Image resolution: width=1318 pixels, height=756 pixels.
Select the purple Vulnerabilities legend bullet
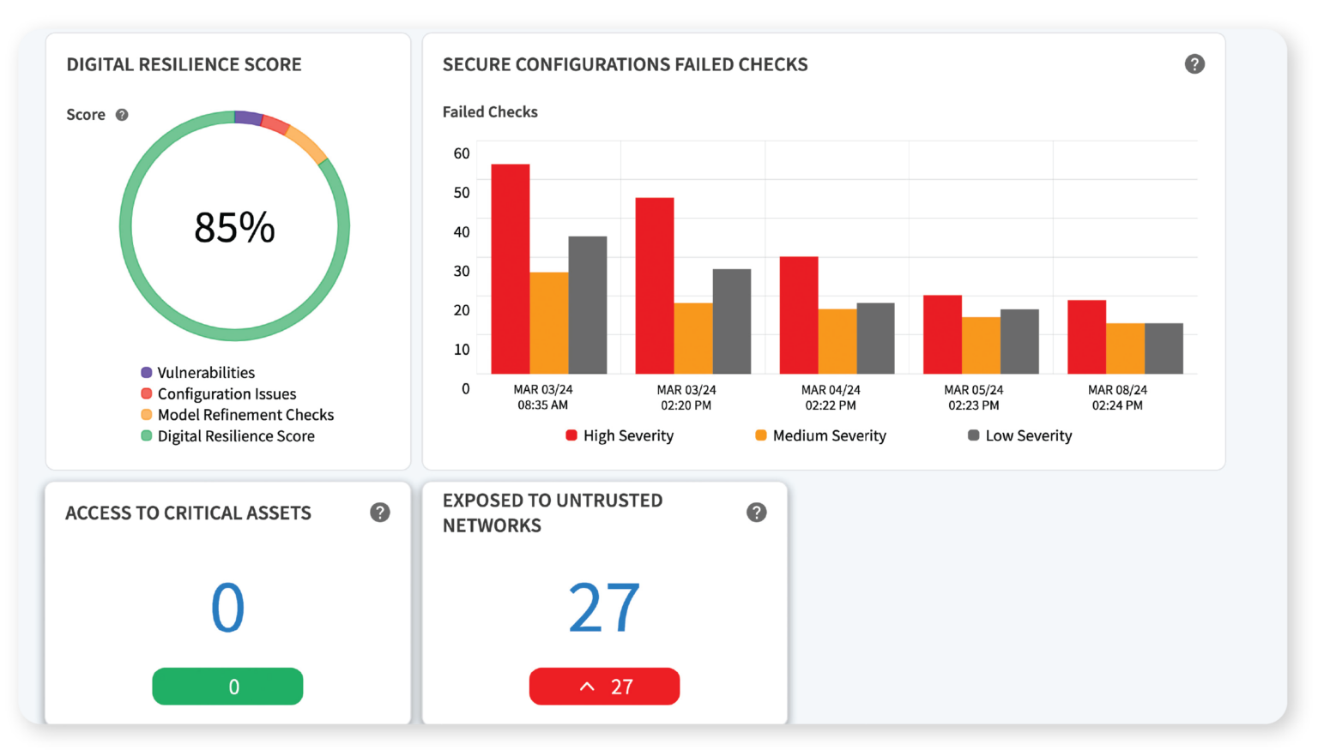coord(146,372)
